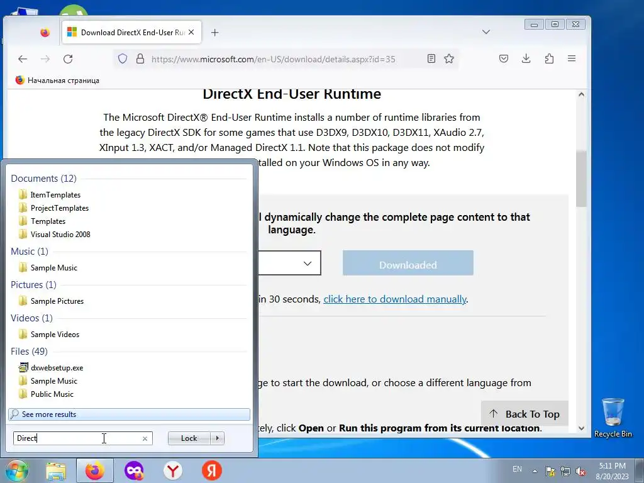The image size is (644, 483).
Task: Click the site padlock security icon
Action: point(140,58)
